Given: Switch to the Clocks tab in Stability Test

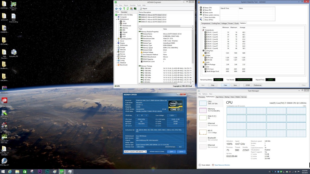Looking at the screenshot, I should pos(236,23).
